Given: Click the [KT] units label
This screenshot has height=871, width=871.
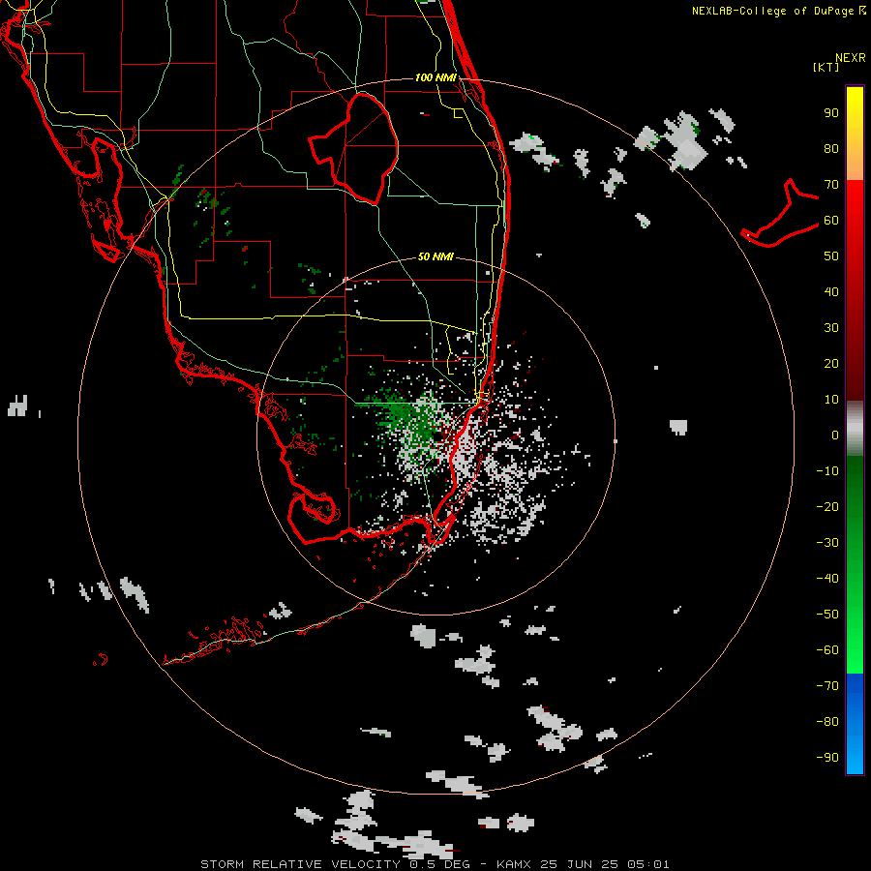Looking at the screenshot, I should [826, 67].
